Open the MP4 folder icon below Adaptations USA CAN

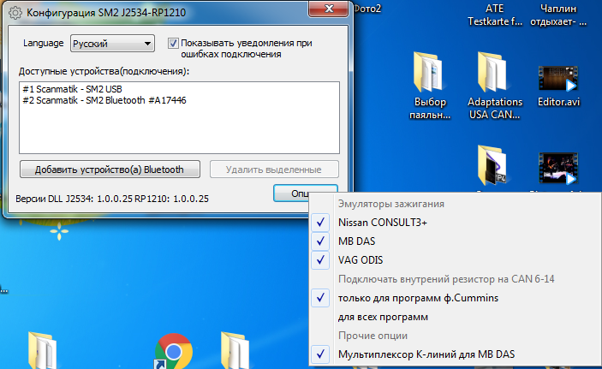(x=492, y=166)
